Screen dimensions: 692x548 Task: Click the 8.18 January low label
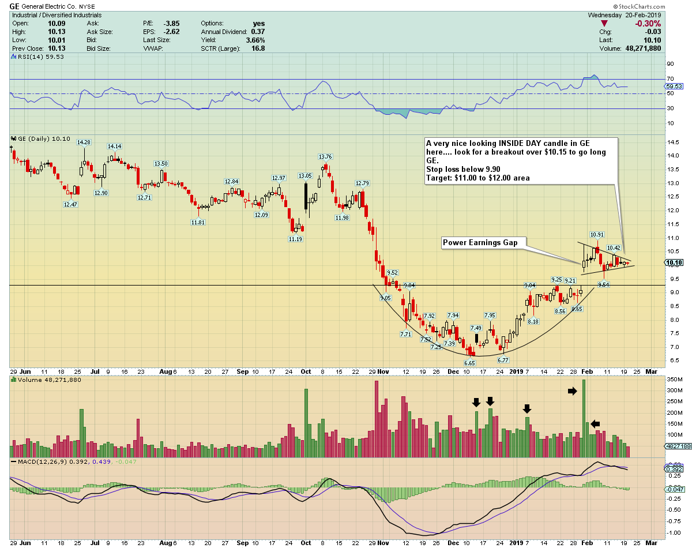point(533,321)
